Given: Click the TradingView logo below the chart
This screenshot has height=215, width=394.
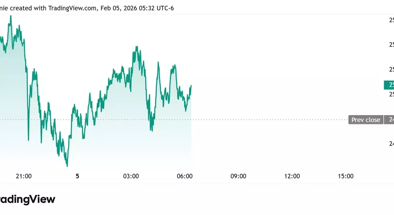Looking at the screenshot, I should tap(27, 200).
